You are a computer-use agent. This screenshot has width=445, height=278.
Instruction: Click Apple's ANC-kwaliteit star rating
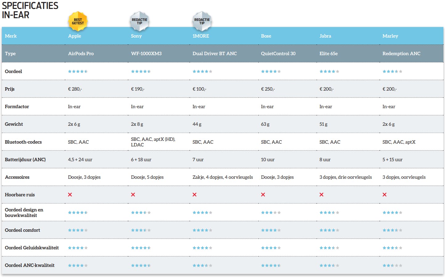pyautogui.click(x=78, y=265)
